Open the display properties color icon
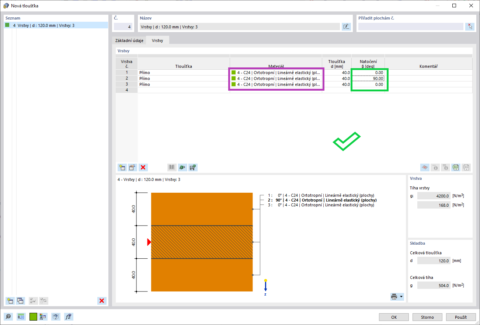Screen dimensions: 480x325 [43, 317]
